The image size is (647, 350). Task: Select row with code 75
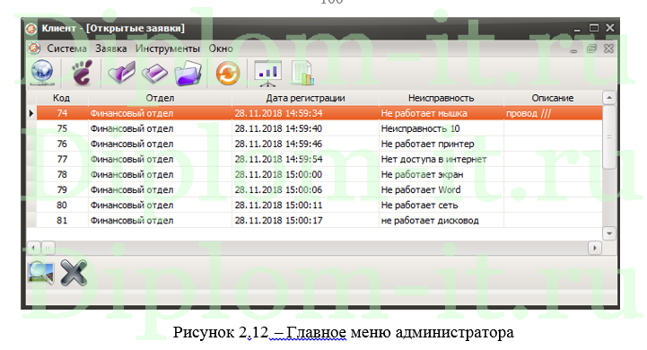point(319,128)
